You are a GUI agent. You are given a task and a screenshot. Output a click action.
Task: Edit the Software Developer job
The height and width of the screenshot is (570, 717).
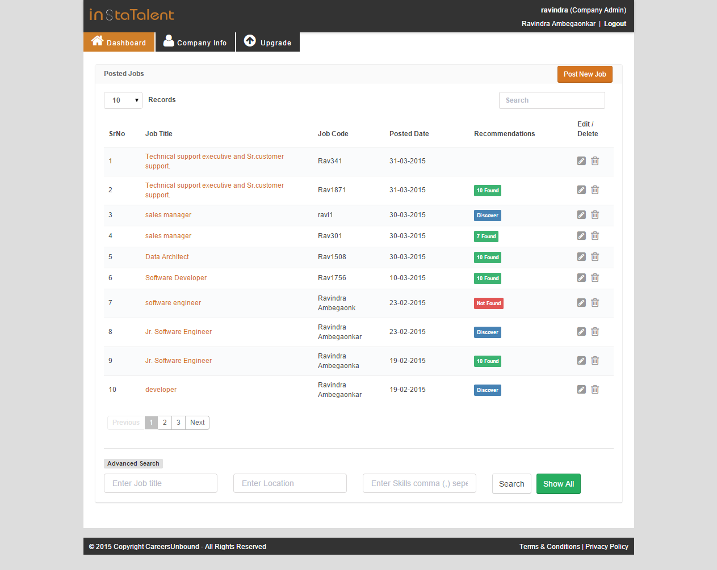coord(581,278)
